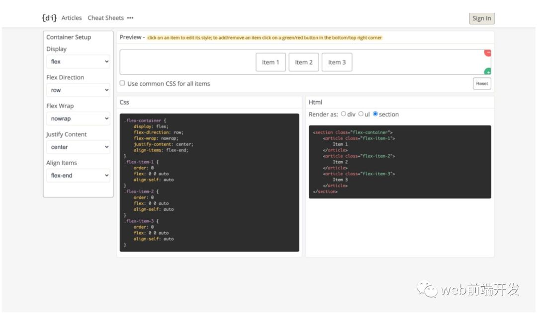Open the three-dots more menu

130,18
